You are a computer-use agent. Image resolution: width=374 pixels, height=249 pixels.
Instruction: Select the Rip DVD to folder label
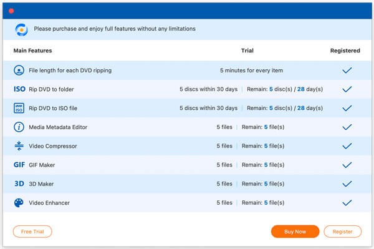coord(51,89)
